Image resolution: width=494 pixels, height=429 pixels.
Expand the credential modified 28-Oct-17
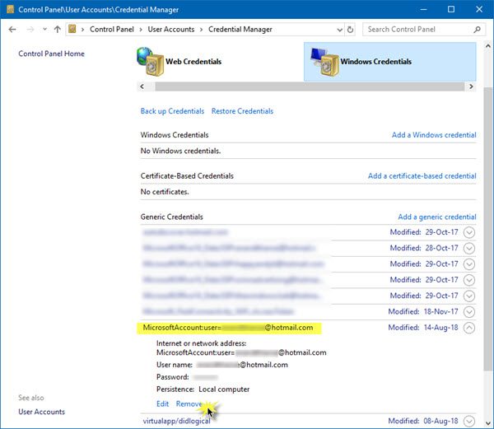click(x=469, y=248)
